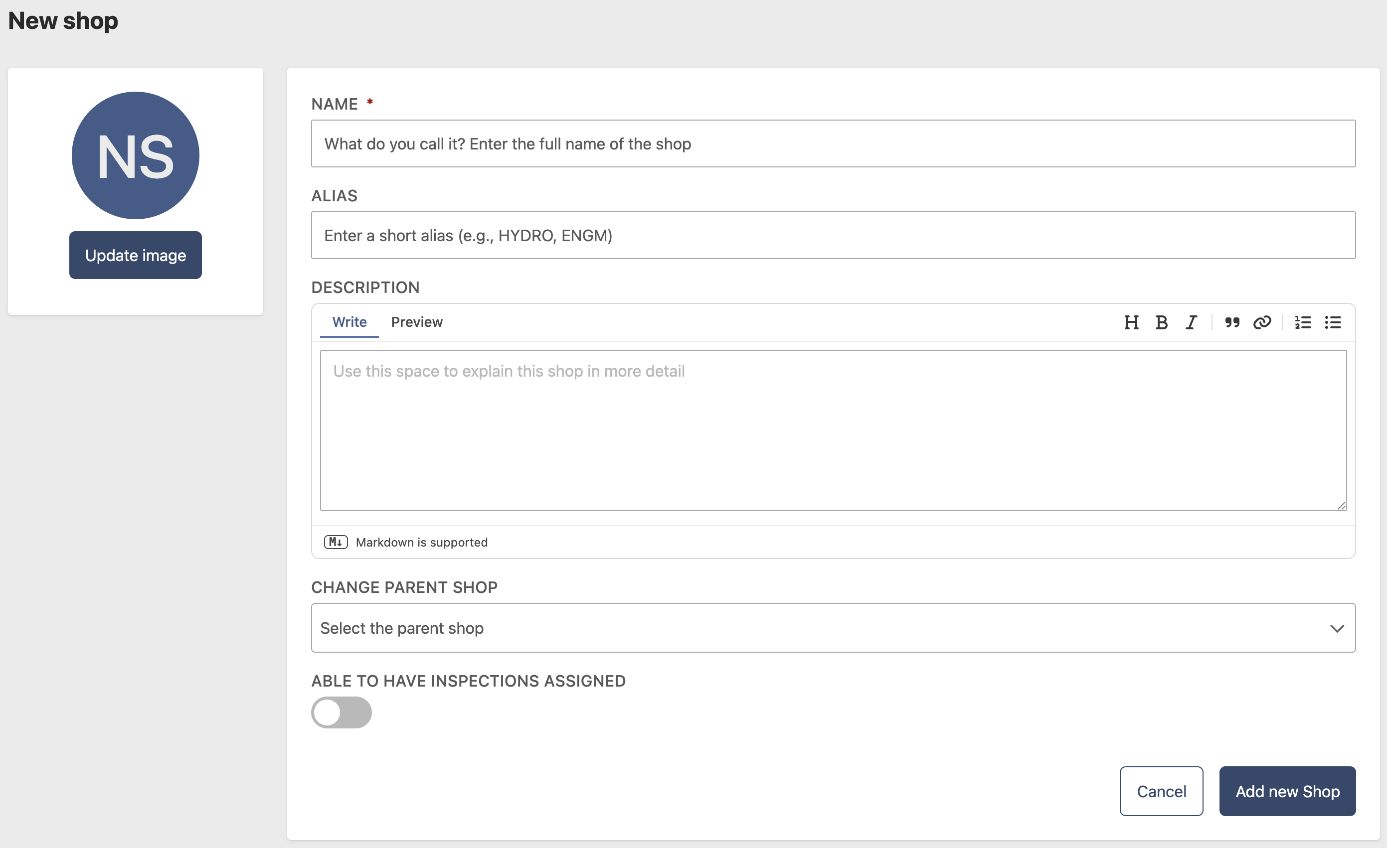Insert a link using chain icon

[1262, 322]
